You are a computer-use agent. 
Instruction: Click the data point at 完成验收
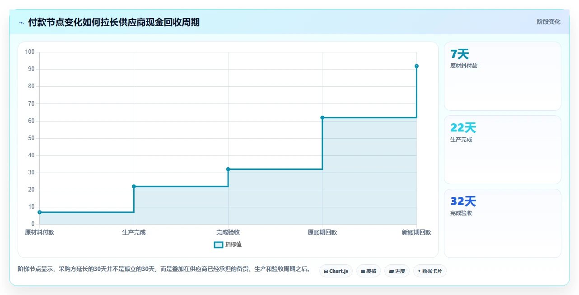228,169
